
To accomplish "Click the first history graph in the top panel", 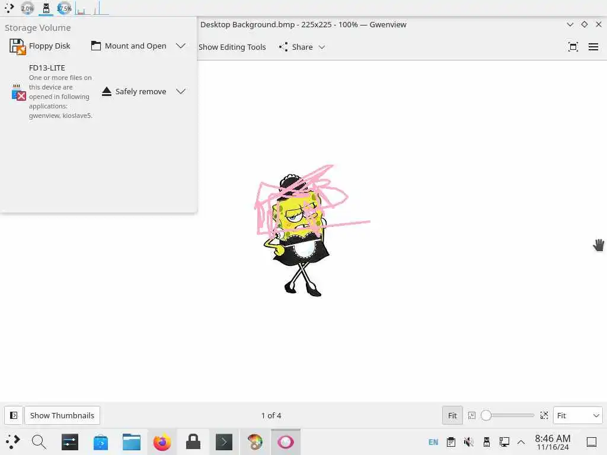I will click(82, 8).
